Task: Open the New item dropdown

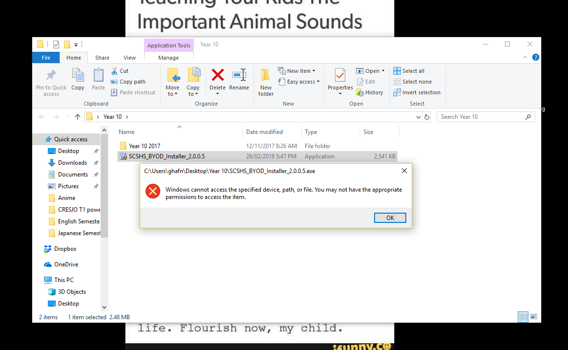Action: coord(296,71)
